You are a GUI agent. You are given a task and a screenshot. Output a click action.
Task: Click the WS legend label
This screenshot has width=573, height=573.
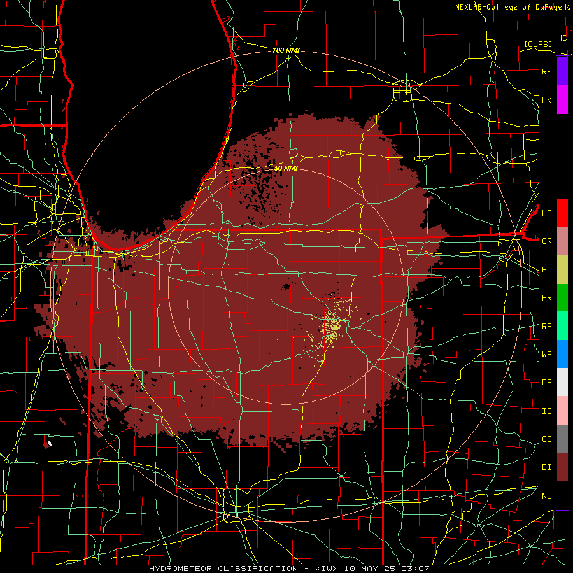[546, 354]
